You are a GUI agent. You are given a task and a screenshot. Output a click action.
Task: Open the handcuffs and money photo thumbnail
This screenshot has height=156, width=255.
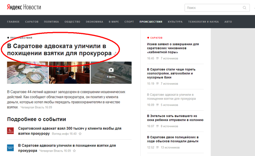[27, 72]
